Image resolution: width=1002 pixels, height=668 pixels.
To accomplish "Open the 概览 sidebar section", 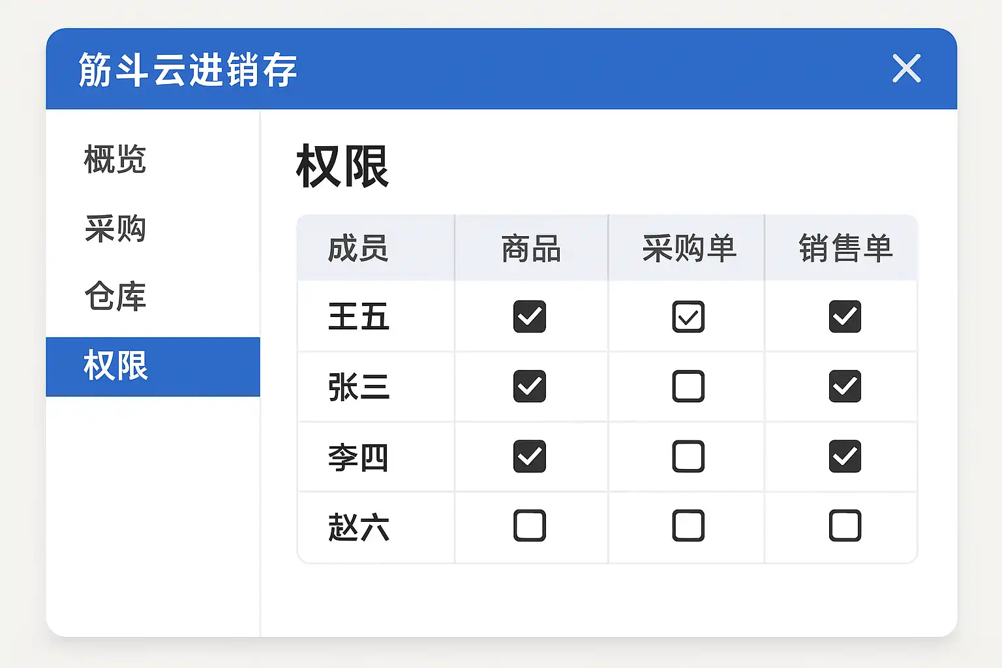I will (115, 159).
